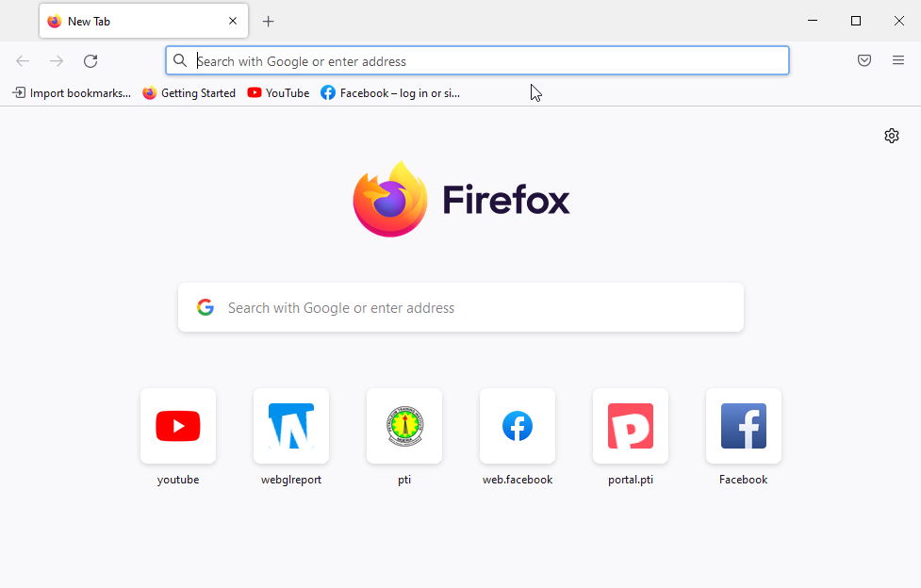
Task: Open the youtube shortcut tile
Action: click(178, 426)
